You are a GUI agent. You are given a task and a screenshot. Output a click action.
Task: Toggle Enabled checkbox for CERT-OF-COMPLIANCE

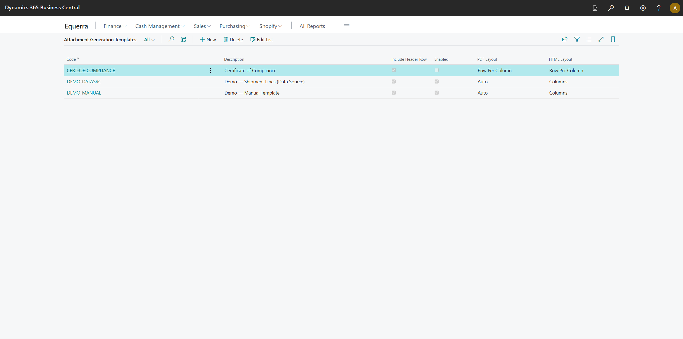click(x=436, y=70)
